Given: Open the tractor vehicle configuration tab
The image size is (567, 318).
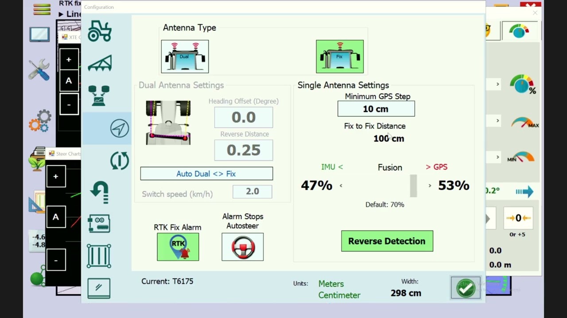Looking at the screenshot, I should click(x=100, y=31).
